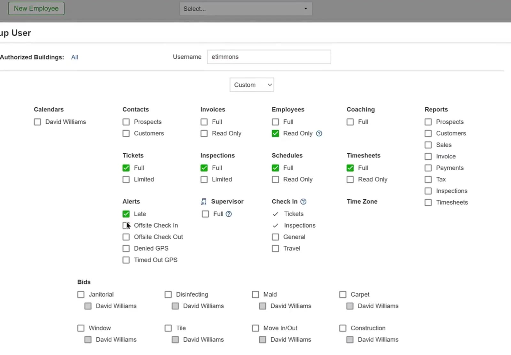The height and width of the screenshot is (355, 511).
Task: Enable David Williams calendar checkbox
Action: click(x=37, y=122)
